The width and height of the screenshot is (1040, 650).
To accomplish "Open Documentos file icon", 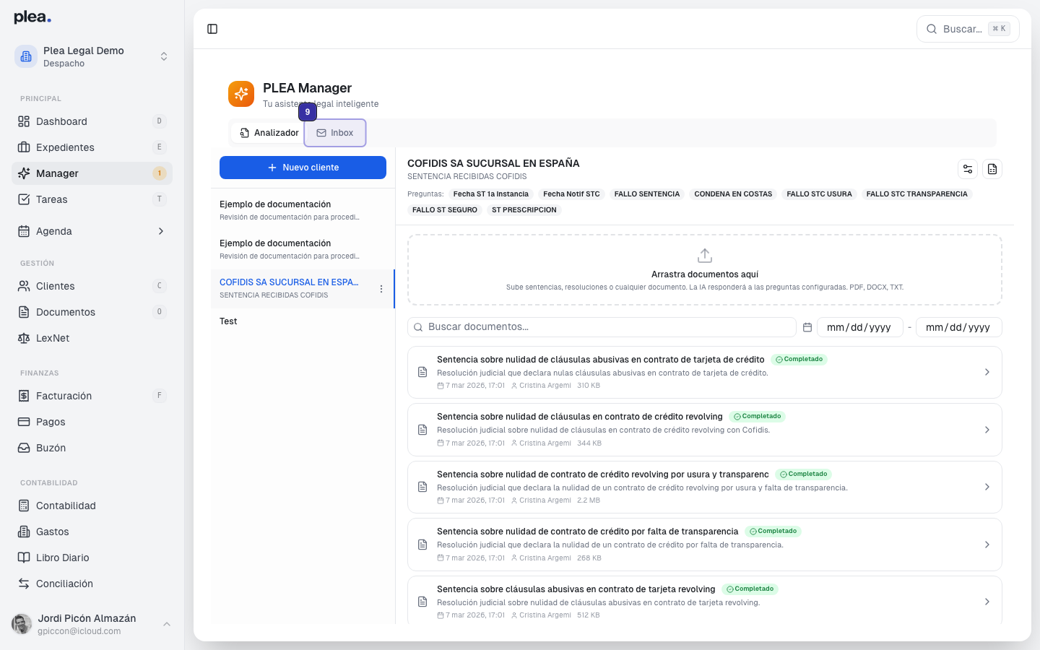I will [24, 312].
